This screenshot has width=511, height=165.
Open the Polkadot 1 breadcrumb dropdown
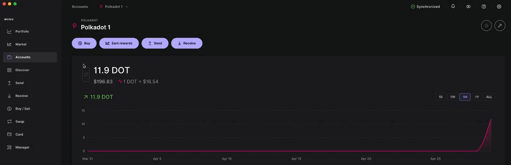pyautogui.click(x=114, y=7)
